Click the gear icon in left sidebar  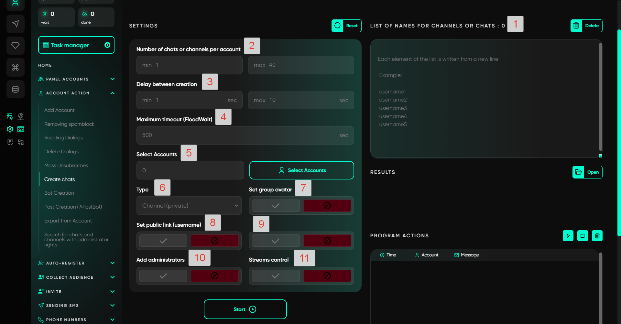pyautogui.click(x=10, y=129)
